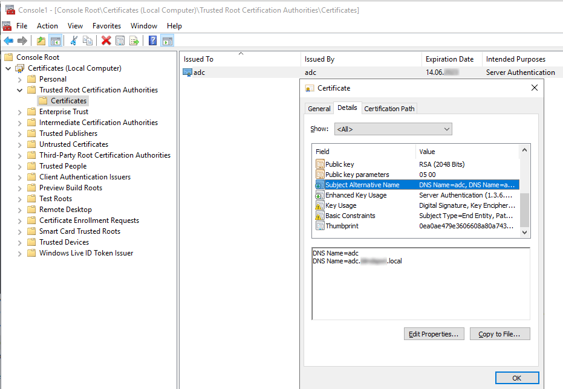Click the Thumbprint field icon
563x389 pixels.
(320, 226)
